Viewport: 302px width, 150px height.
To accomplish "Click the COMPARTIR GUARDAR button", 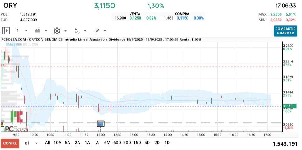I will (285, 31).
